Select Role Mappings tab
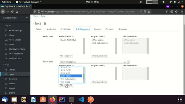185x104 pixels. pos(83,29)
